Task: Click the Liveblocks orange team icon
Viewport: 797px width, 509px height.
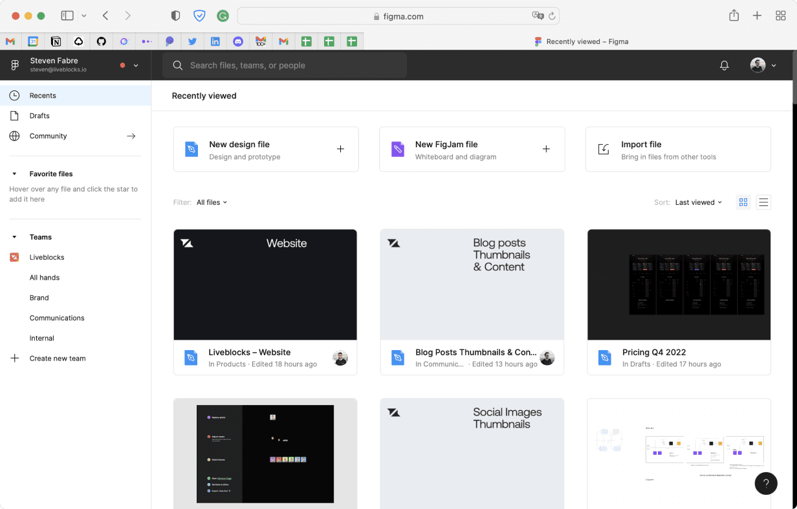Action: tap(14, 257)
